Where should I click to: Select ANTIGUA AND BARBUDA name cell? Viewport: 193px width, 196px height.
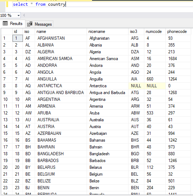61,93
